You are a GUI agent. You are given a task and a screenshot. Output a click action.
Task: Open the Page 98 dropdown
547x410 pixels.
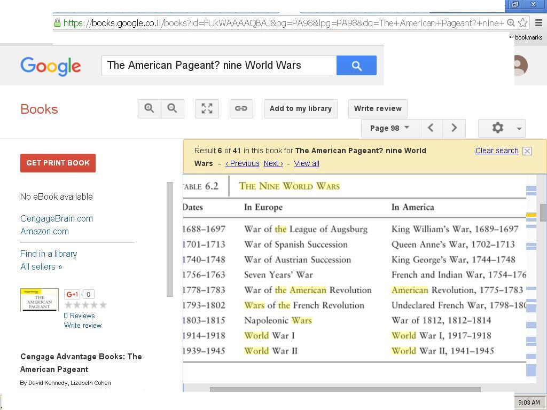click(389, 128)
